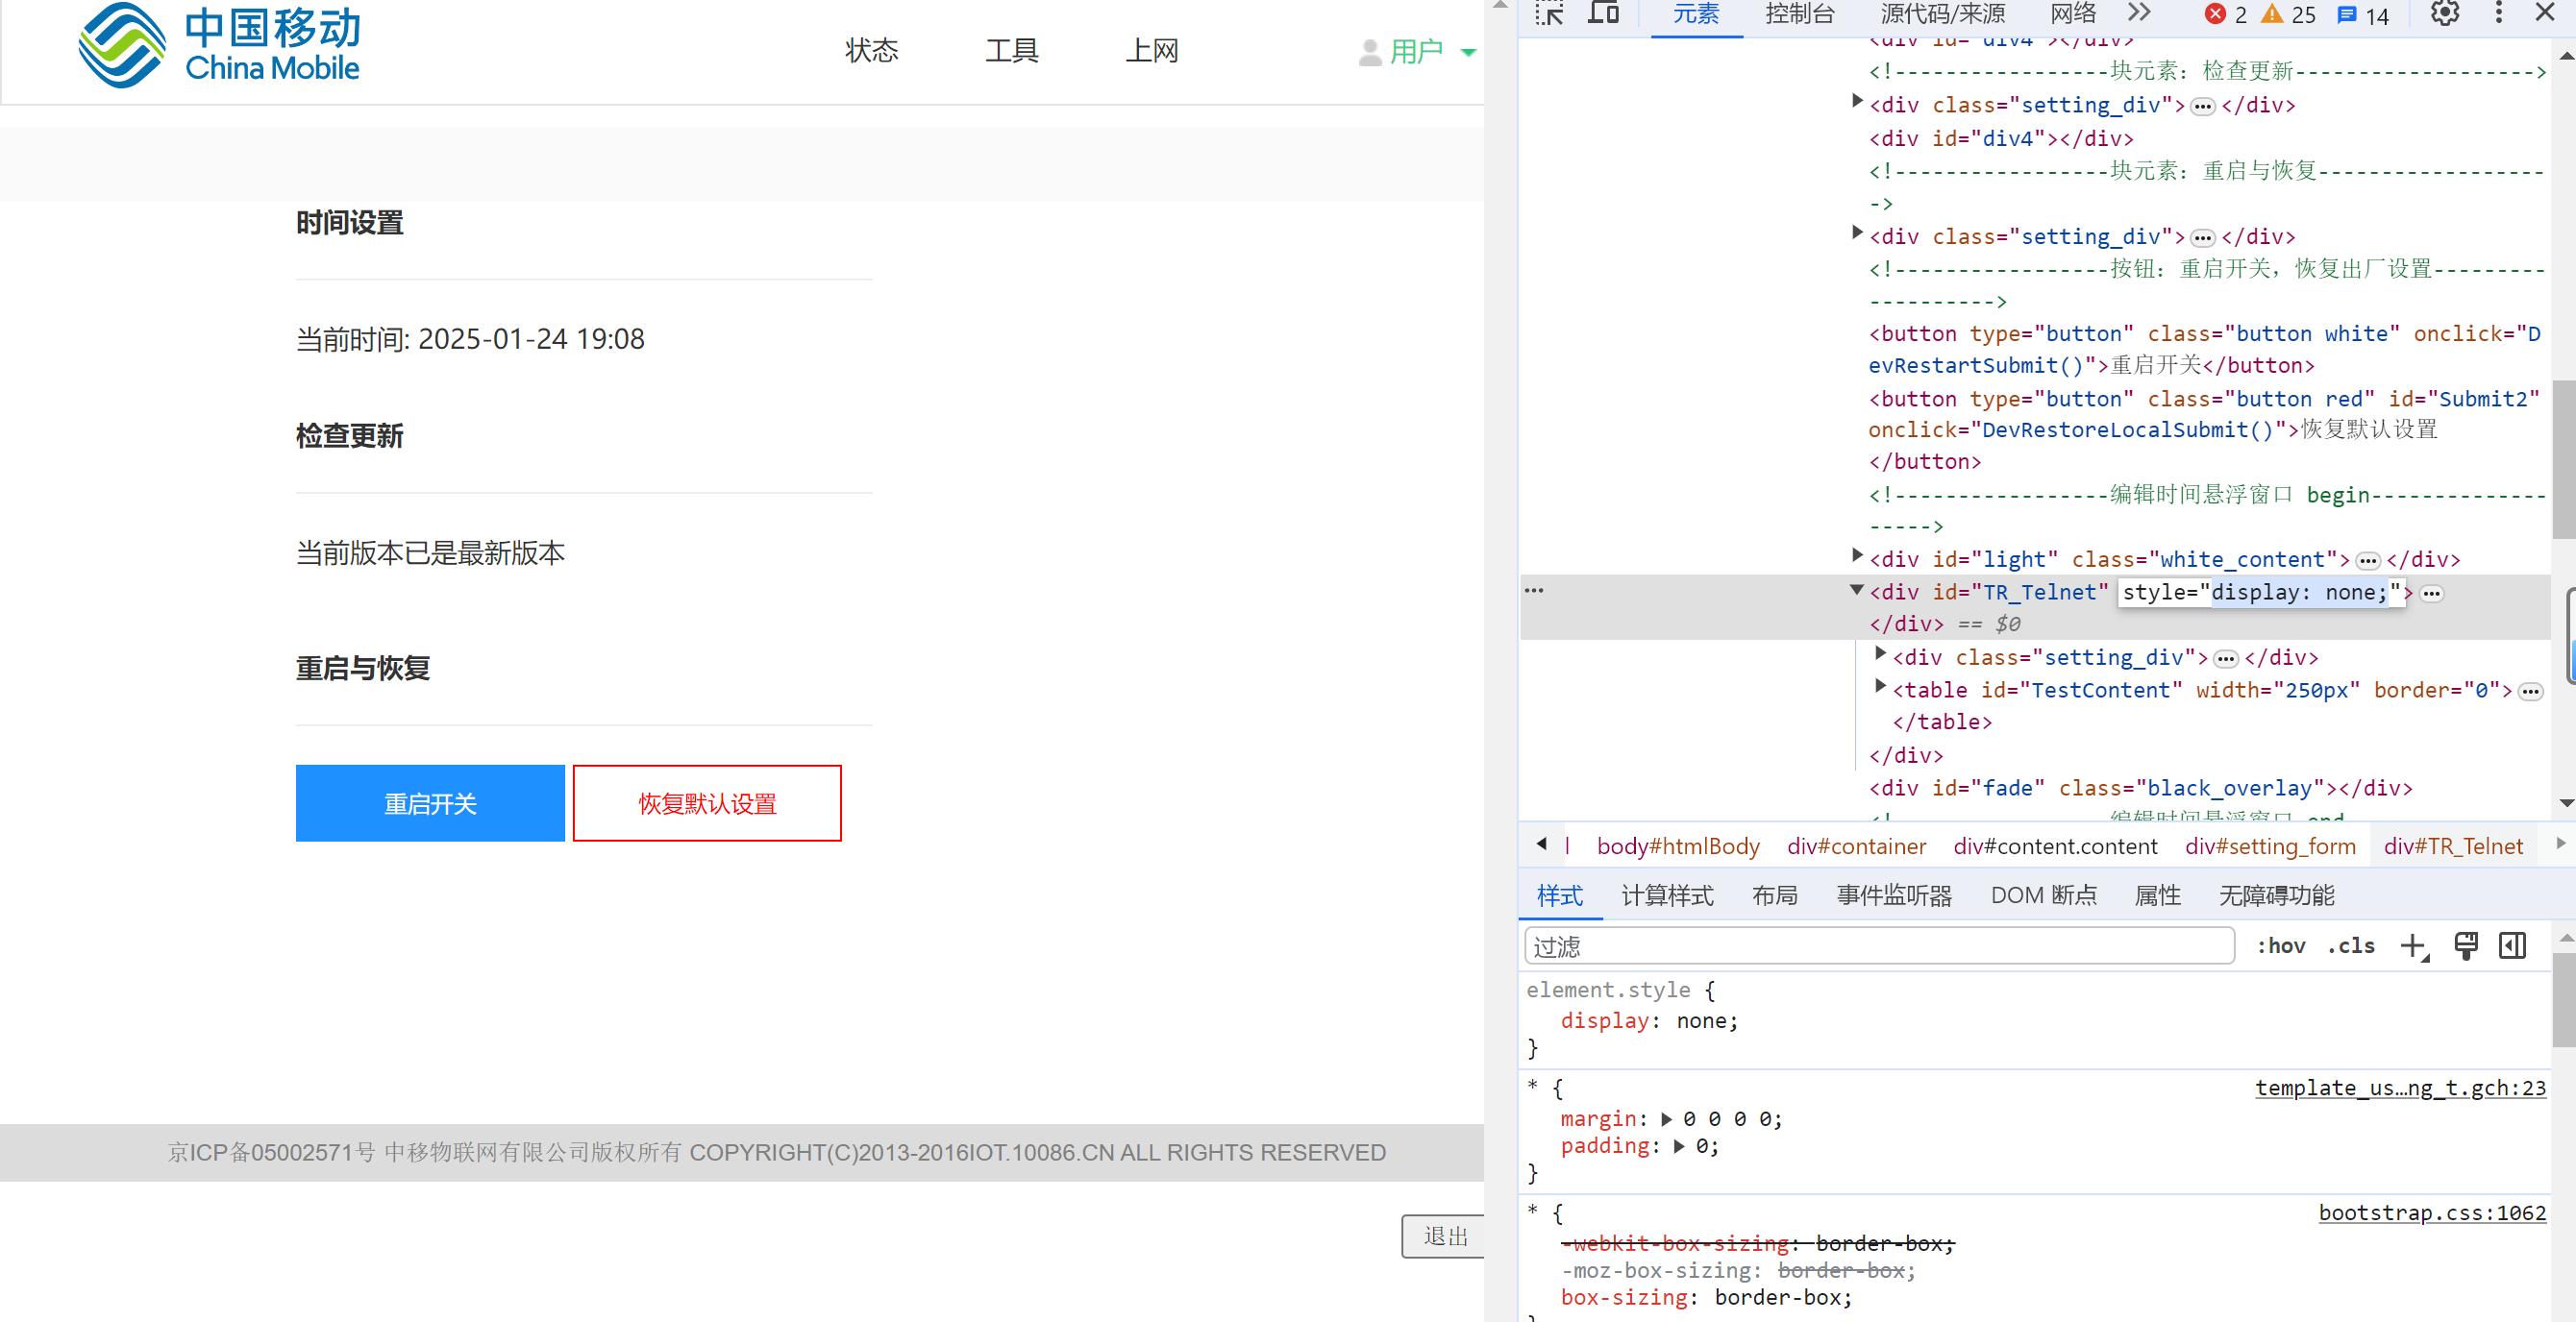Click the yellow warnings count icon

pyautogui.click(x=2272, y=14)
